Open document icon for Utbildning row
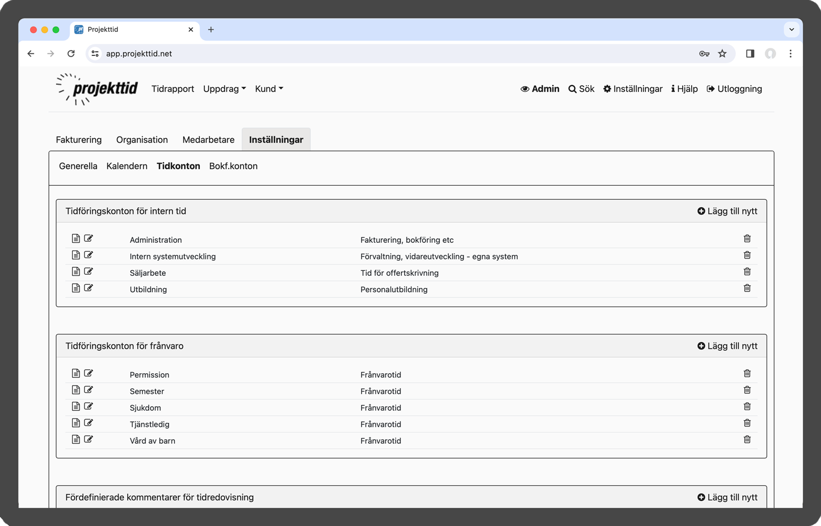The width and height of the screenshot is (821, 526). pos(76,288)
